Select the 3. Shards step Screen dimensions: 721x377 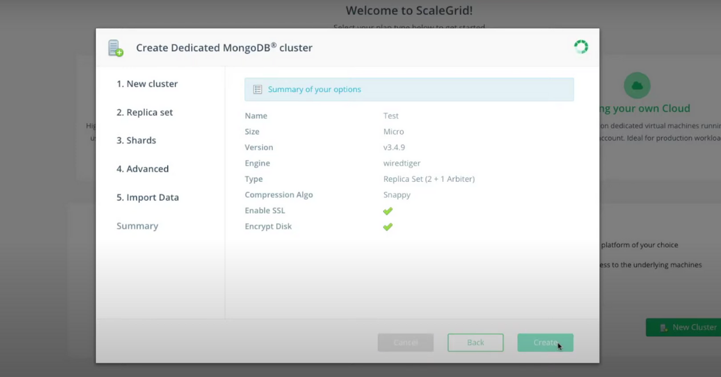point(136,140)
